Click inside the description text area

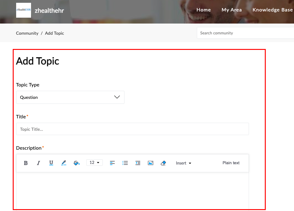coord(133,191)
